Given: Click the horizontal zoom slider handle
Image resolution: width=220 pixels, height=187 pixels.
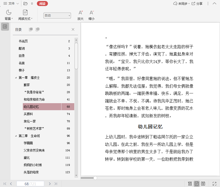Looking at the screenshot, I should coord(95,178).
